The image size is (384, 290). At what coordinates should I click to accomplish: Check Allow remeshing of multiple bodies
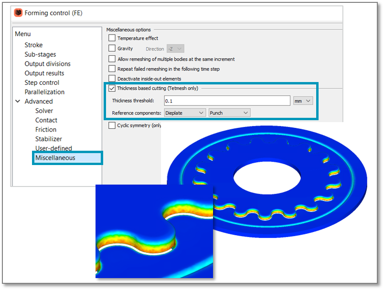pos(112,59)
